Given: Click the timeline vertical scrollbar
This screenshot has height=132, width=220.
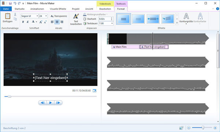Looking at the screenshot, I should pos(218,50).
